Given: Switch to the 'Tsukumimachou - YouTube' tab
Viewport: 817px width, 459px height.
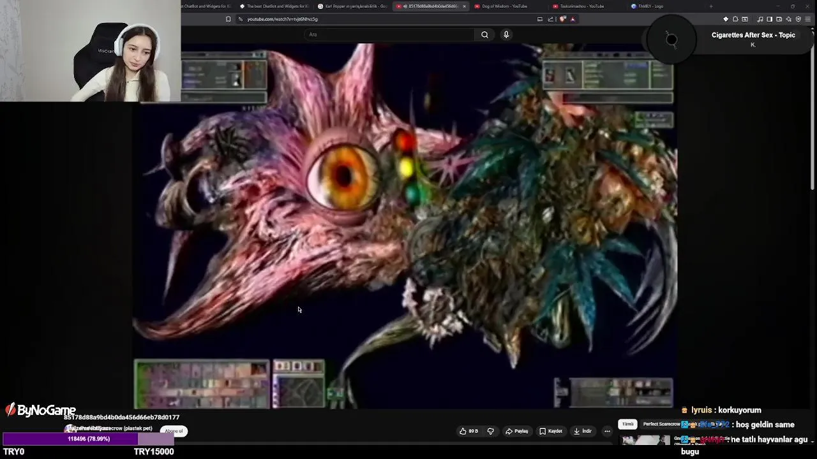Looking at the screenshot, I should click(x=581, y=6).
